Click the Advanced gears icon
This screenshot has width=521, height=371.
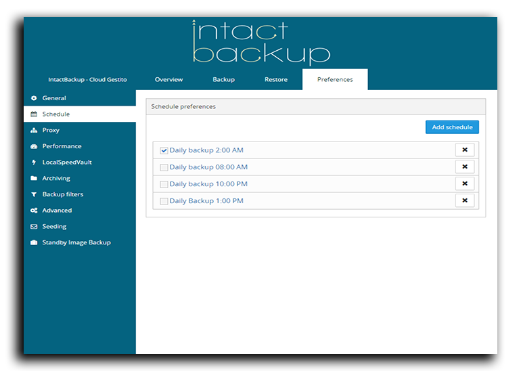click(34, 211)
